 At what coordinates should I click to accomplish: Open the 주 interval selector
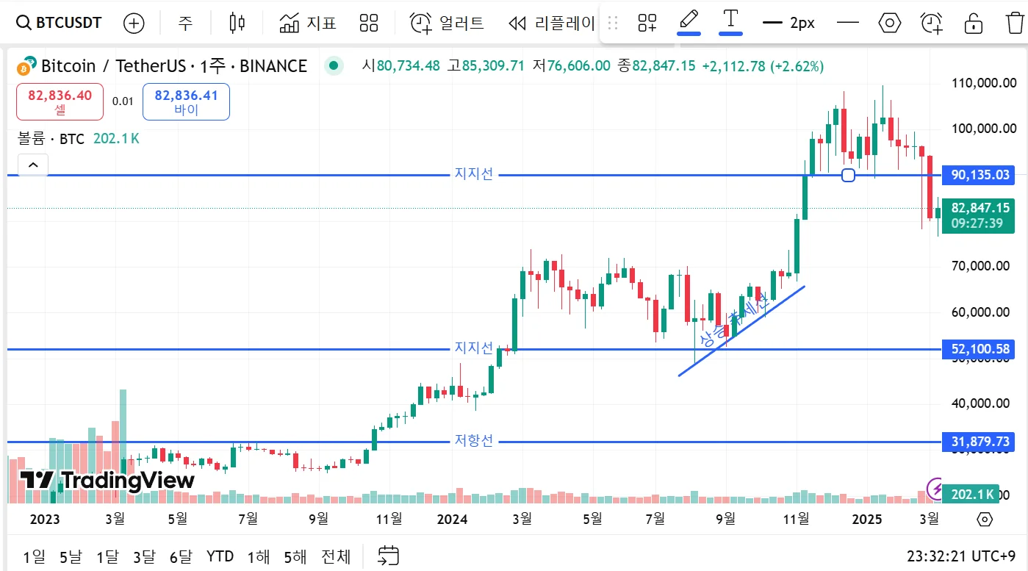click(x=185, y=23)
